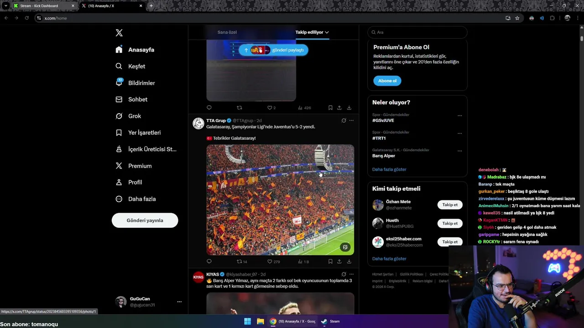Click the X logo in the sidebar
The height and width of the screenshot is (328, 584).
(x=119, y=33)
